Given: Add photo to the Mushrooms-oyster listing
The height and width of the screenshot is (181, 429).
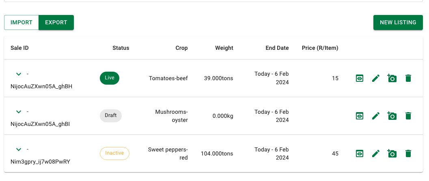Looking at the screenshot, I should (392, 116).
